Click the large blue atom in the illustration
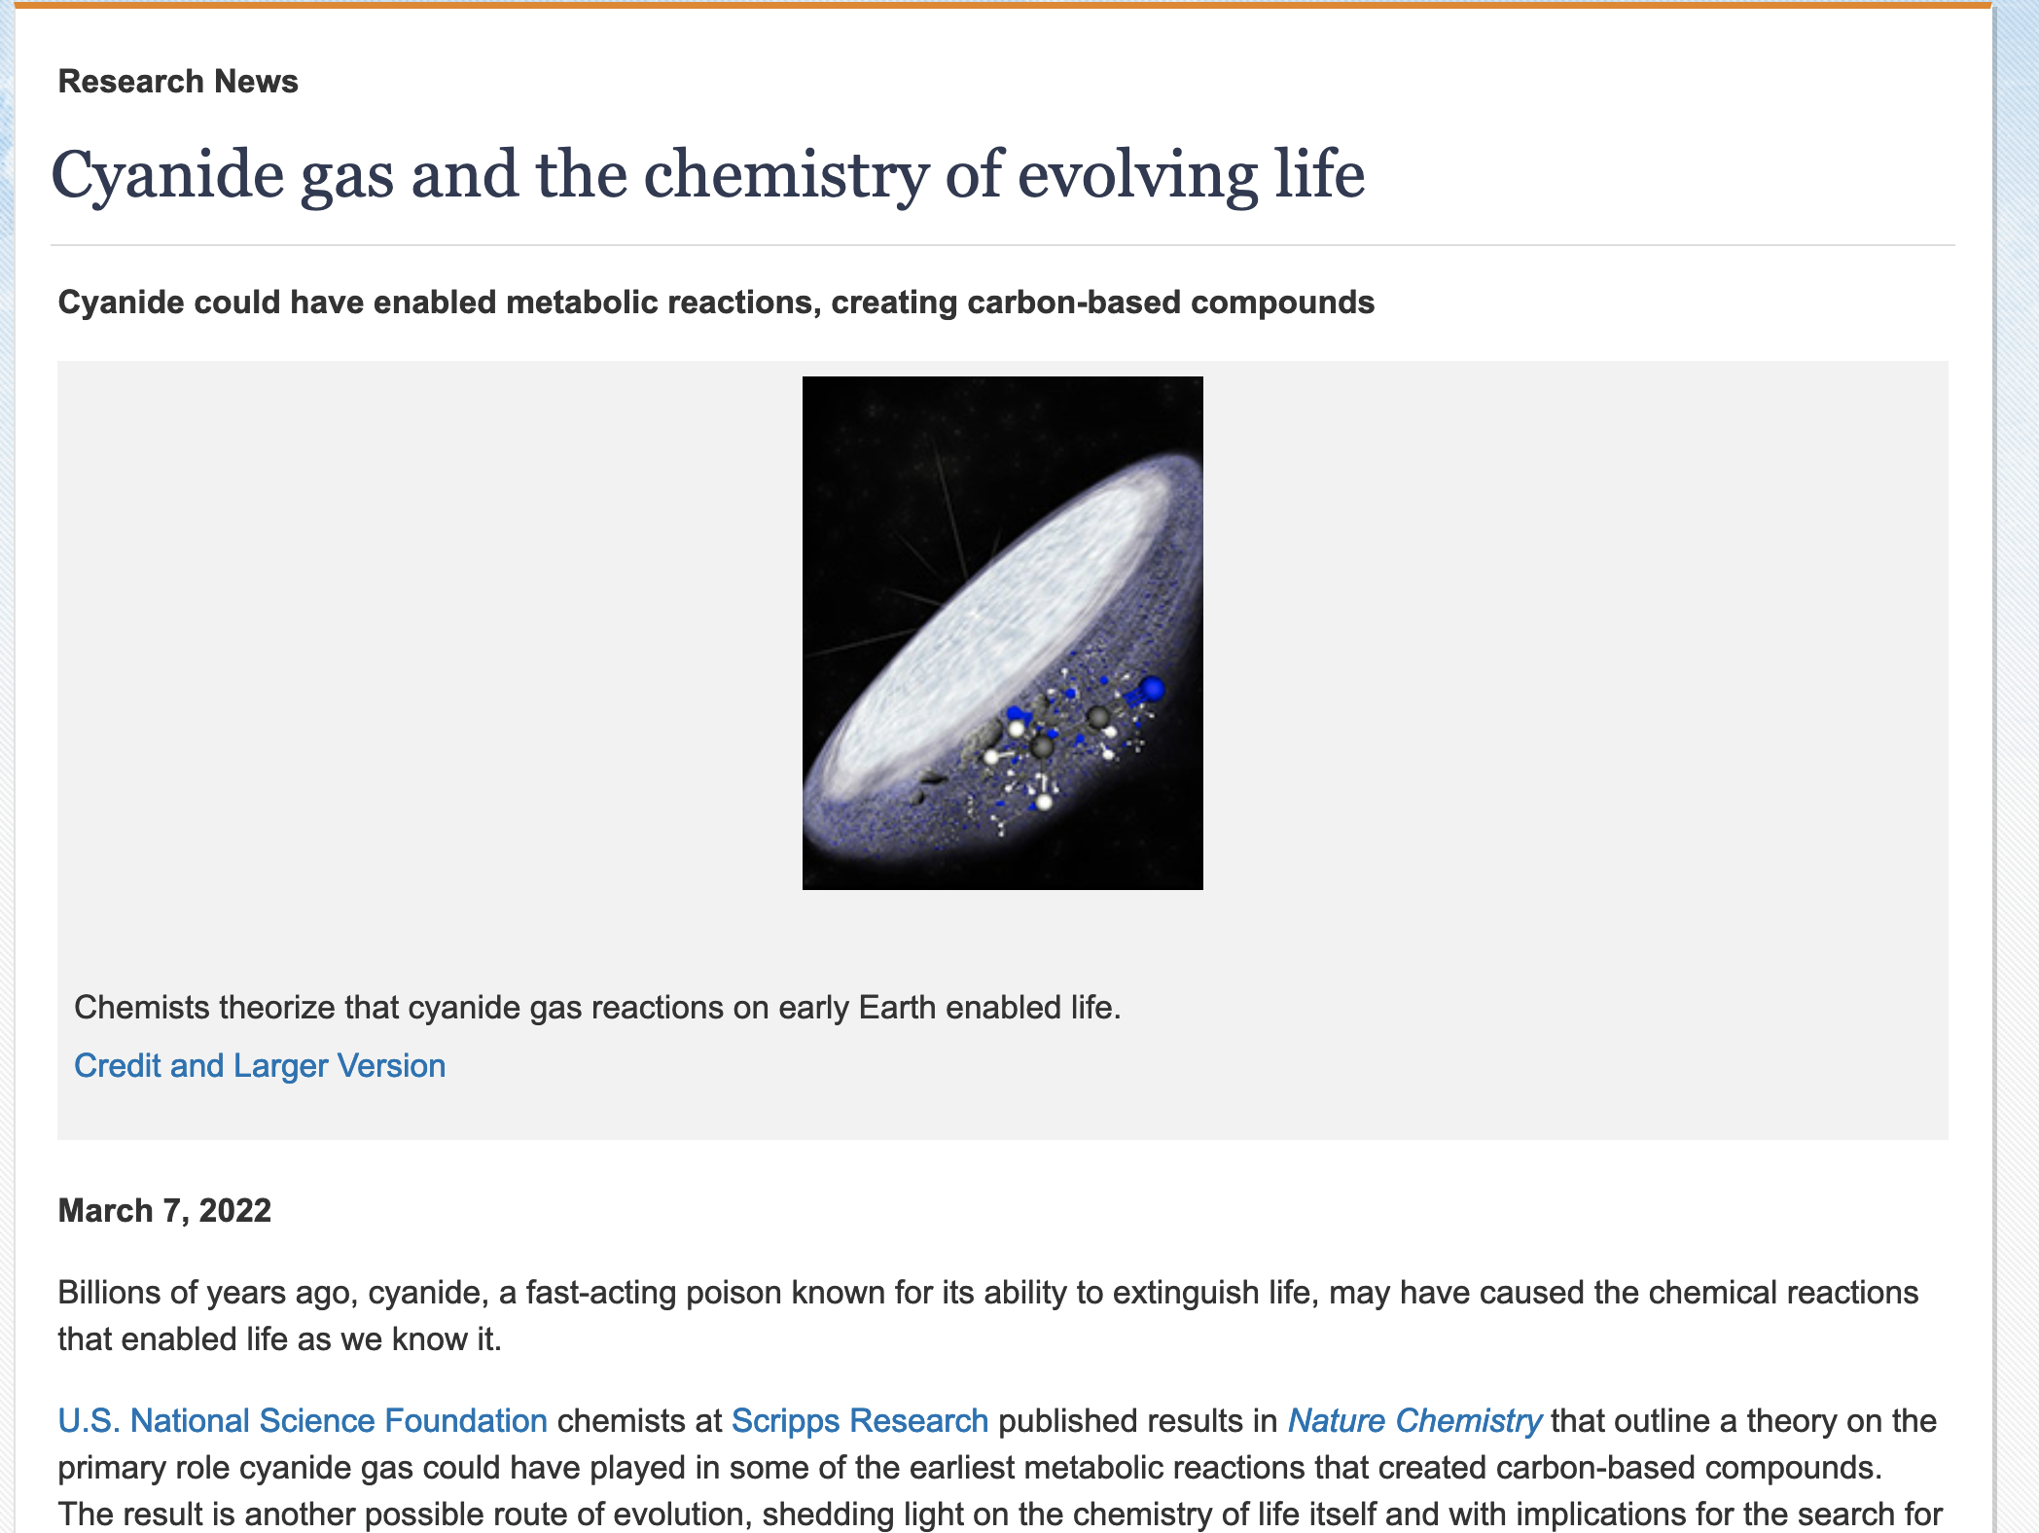The image size is (2039, 1533). (1152, 690)
